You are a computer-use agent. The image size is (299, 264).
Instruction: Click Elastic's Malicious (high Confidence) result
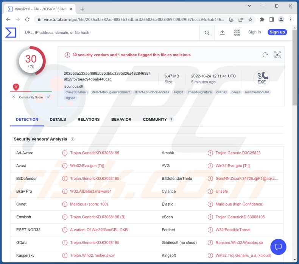(x=239, y=204)
